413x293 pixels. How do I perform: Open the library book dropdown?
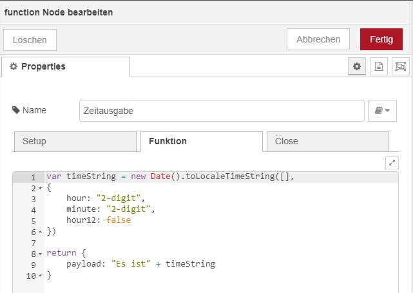(x=382, y=111)
